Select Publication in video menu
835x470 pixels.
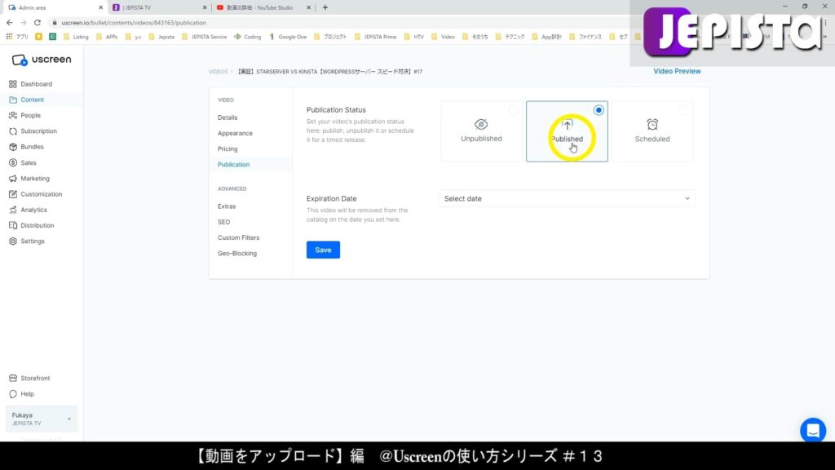pyautogui.click(x=233, y=165)
